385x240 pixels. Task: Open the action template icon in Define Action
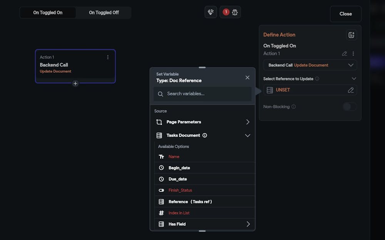coord(352,35)
